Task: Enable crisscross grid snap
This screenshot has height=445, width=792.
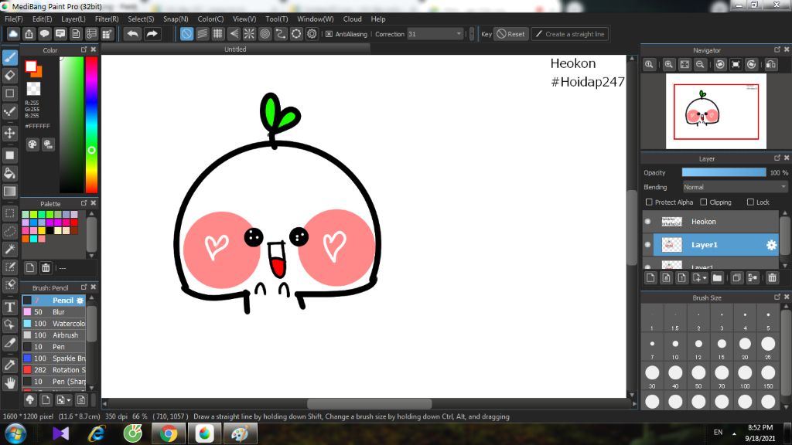Action: tap(217, 34)
